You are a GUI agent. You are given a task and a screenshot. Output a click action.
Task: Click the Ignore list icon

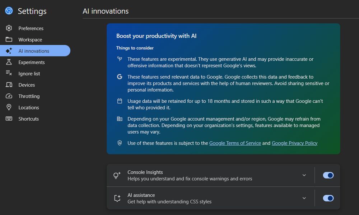(9, 73)
